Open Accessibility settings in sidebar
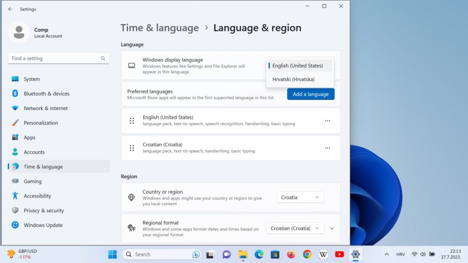 click(59, 196)
